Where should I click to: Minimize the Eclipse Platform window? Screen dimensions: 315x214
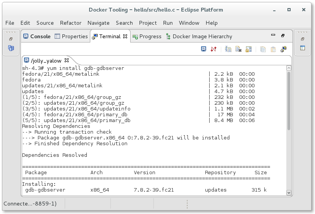(274, 10)
